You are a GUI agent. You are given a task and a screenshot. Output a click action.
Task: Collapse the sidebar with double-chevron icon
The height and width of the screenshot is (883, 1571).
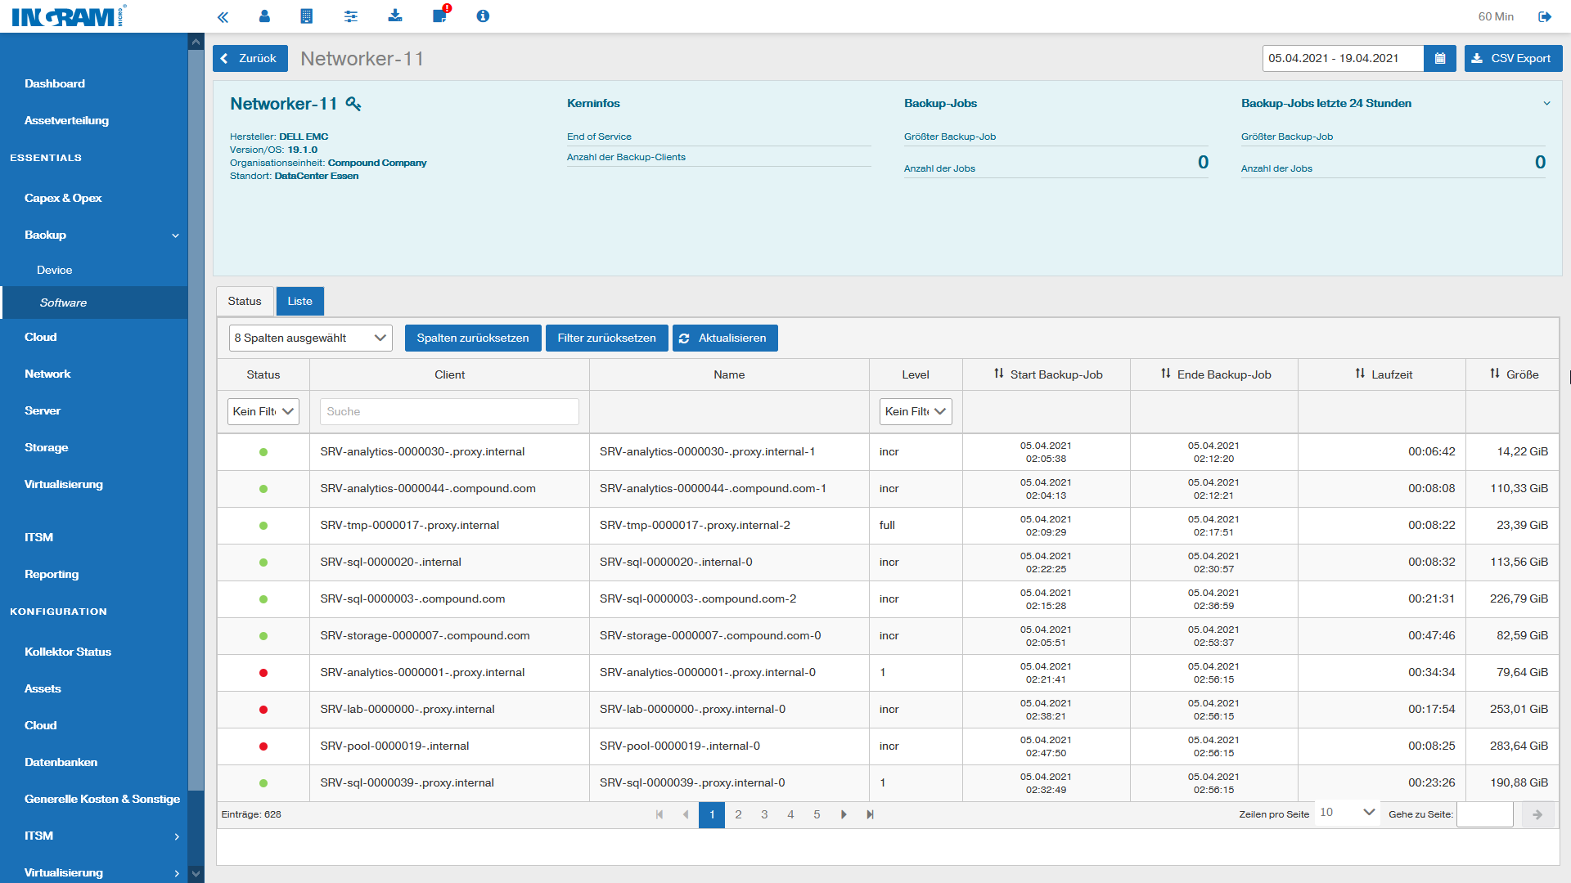(223, 16)
